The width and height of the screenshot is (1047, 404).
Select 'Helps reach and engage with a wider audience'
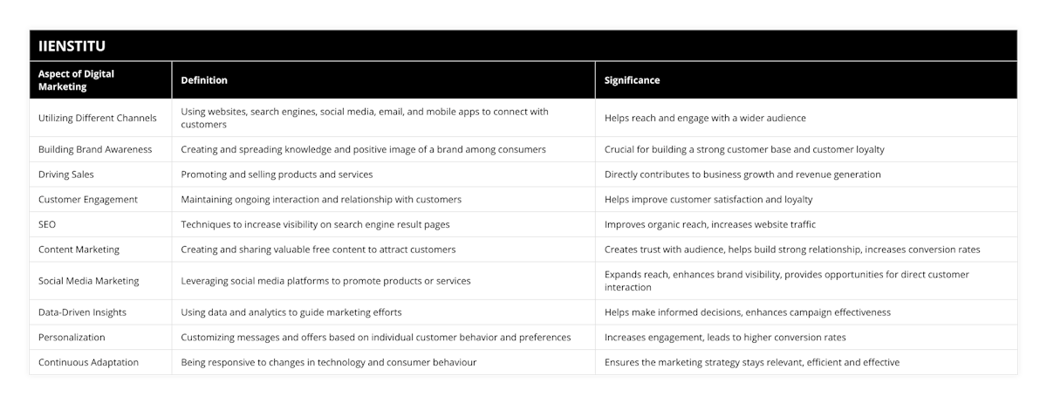coord(705,118)
